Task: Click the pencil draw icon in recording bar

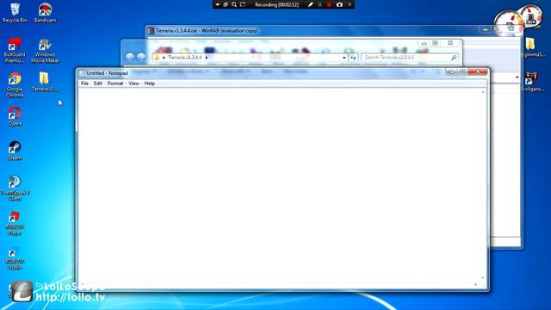Action: point(310,4)
